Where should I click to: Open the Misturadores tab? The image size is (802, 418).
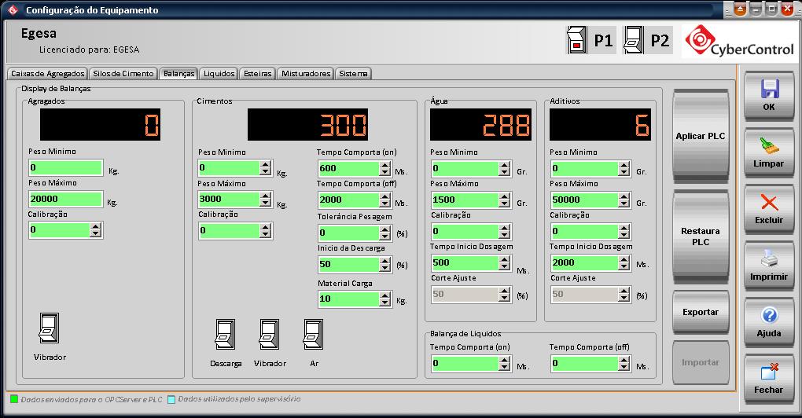[x=305, y=73]
